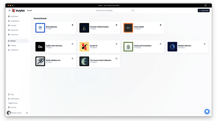Open the three-dot menu in title bar
Image resolution: width=217 pixels, height=121 pixels.
[x=209, y=5]
